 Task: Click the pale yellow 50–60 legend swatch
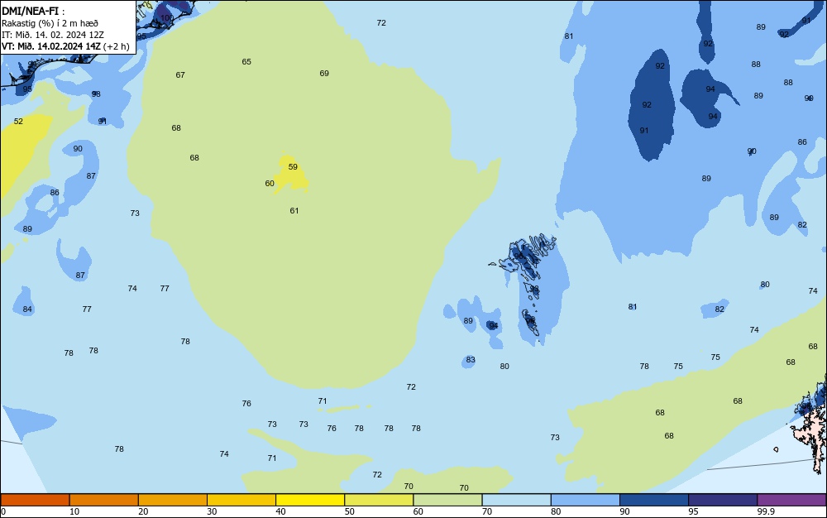click(380, 500)
